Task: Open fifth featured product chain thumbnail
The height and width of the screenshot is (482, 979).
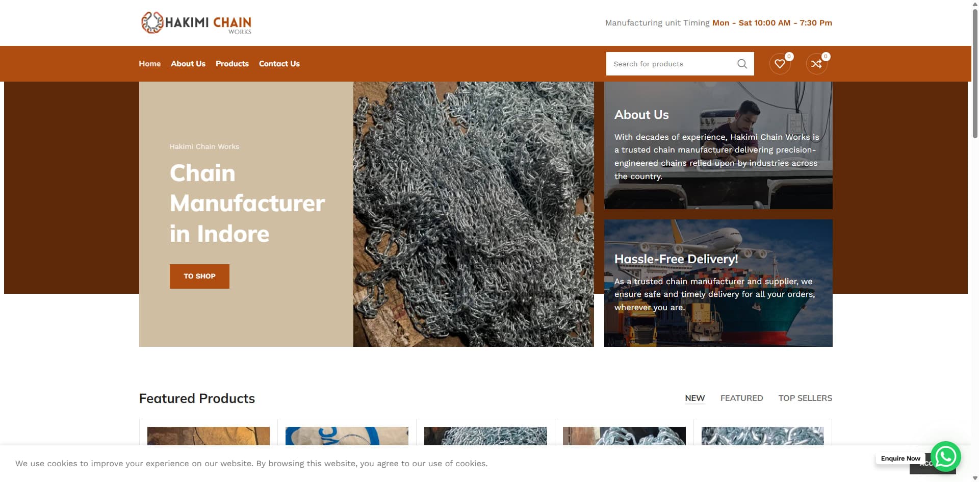Action: 763,436
